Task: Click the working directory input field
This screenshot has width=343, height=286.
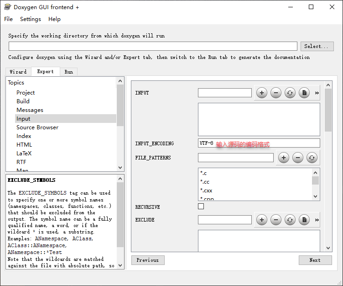Action: pyautogui.click(x=153, y=46)
